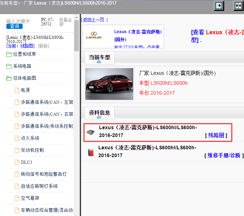Click the Lexus（凌志-雷克萨斯）(国外) brand link
244x216 pixels.
pyautogui.click(x=138, y=36)
